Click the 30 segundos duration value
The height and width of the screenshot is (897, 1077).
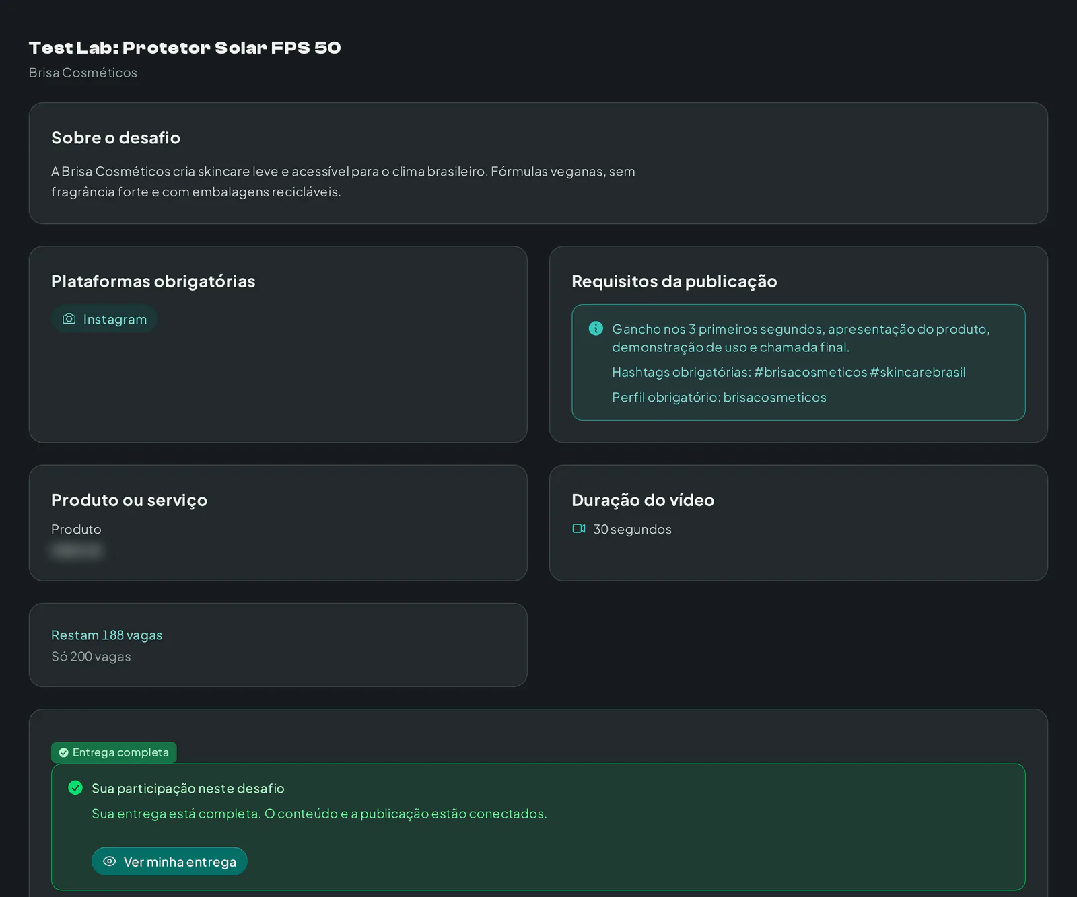coord(632,529)
